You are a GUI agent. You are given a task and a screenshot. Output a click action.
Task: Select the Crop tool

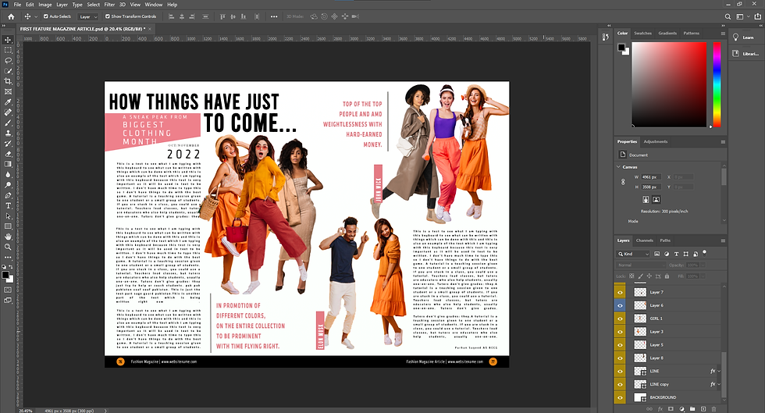(8, 81)
